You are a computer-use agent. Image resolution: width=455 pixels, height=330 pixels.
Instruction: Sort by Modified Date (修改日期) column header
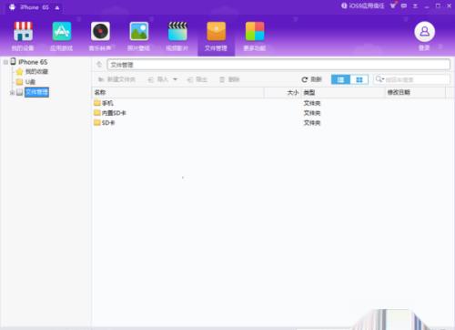coord(416,92)
